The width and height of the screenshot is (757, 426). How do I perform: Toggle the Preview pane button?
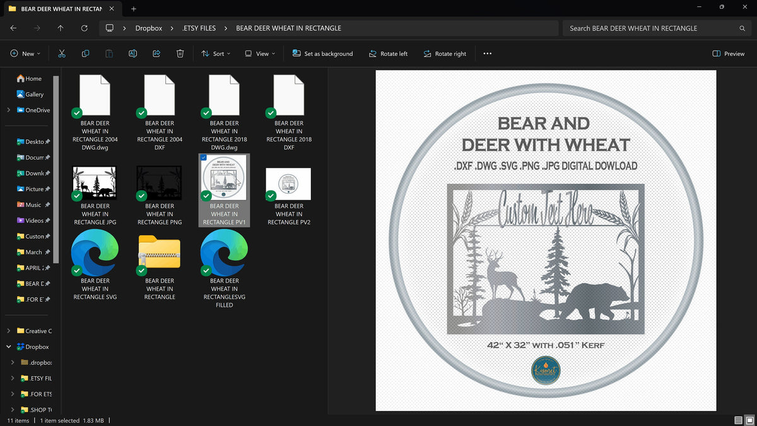point(728,54)
